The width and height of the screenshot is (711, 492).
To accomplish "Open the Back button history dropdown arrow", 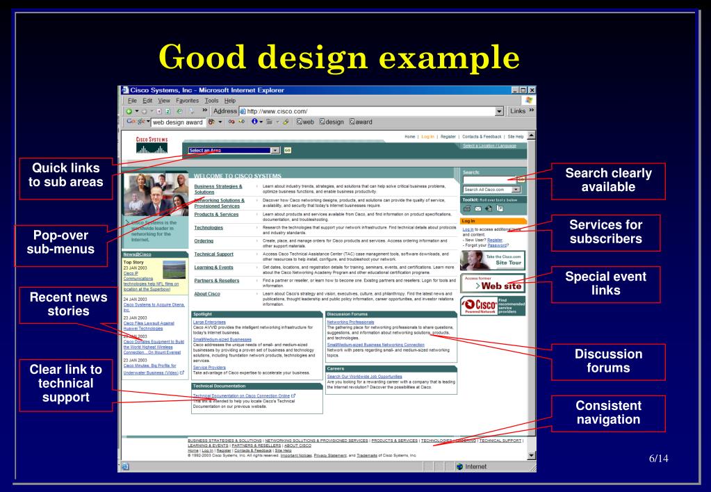I will pos(136,111).
